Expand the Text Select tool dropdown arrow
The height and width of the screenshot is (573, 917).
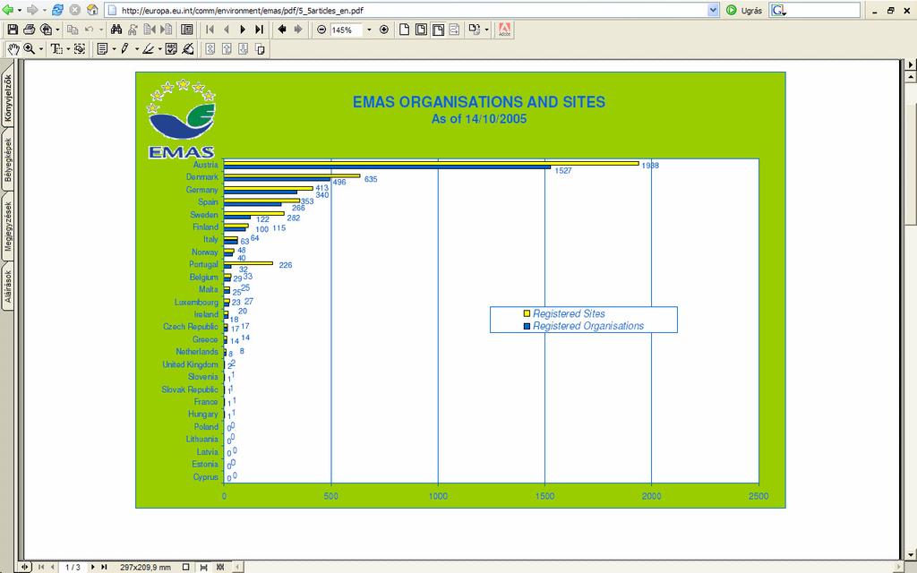point(68,50)
